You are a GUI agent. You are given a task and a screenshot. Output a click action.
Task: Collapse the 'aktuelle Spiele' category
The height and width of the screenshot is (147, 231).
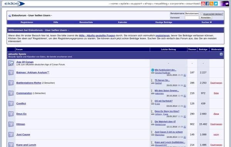tap(221, 54)
